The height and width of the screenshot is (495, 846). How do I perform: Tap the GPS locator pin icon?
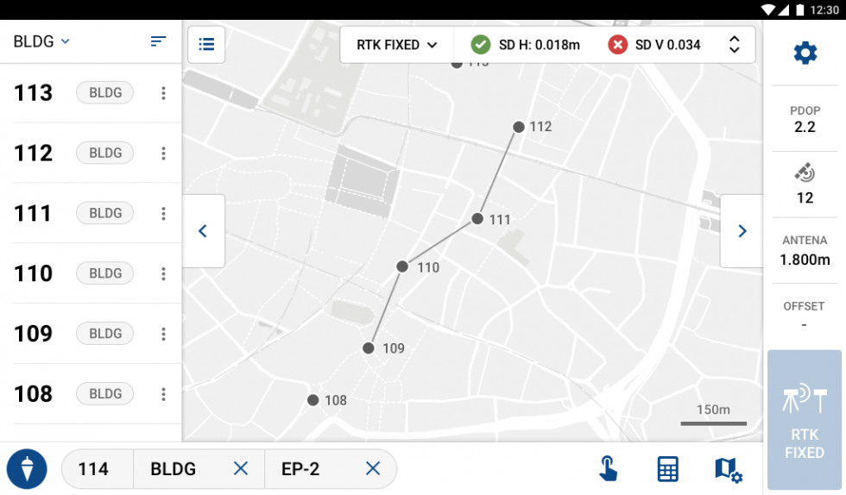point(27,469)
